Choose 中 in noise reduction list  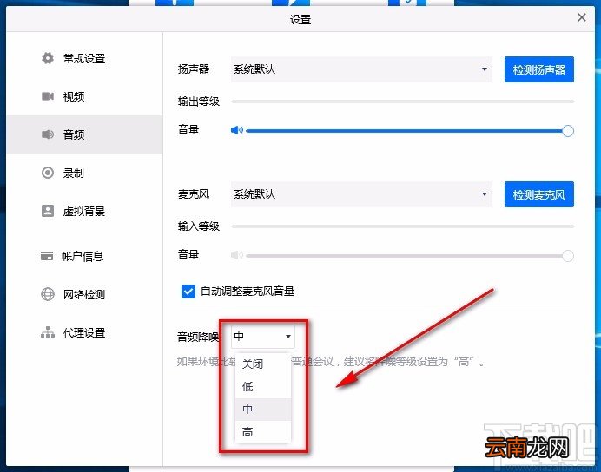pos(263,410)
